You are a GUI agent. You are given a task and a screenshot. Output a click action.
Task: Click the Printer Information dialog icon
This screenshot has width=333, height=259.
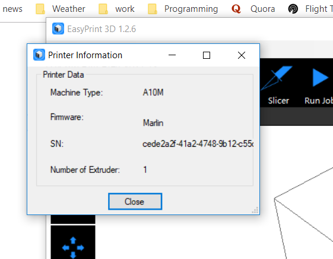click(39, 55)
